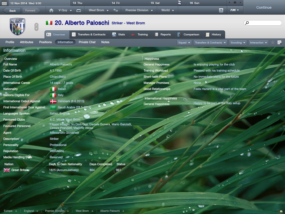Select the Information sub-tab

point(65,42)
